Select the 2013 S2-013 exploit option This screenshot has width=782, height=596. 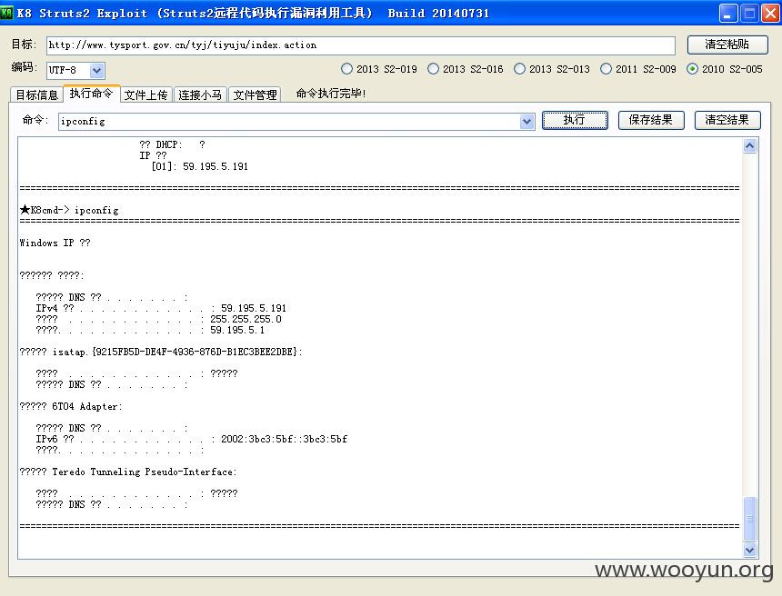point(552,69)
